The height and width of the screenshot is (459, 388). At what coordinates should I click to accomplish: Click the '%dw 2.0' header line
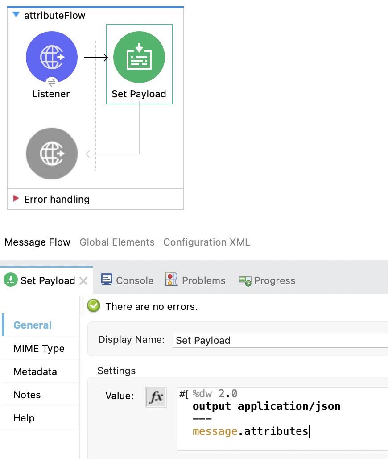pyautogui.click(x=215, y=394)
